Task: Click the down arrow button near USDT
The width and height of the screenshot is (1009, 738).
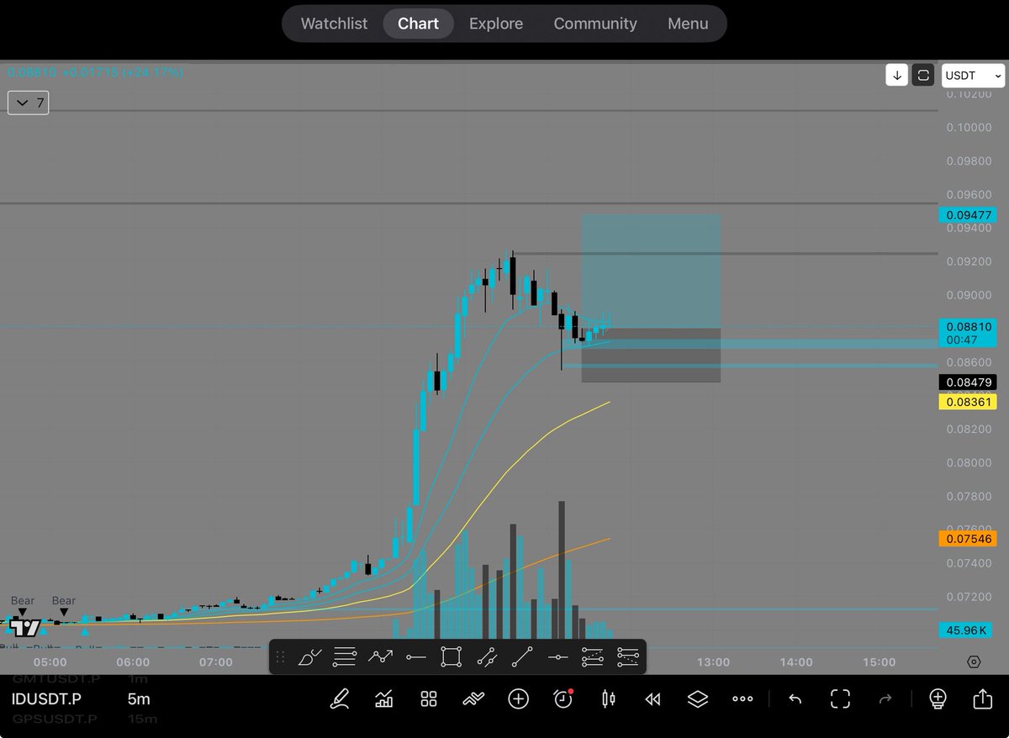Action: 897,76
